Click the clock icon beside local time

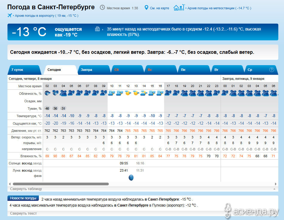(102, 7)
